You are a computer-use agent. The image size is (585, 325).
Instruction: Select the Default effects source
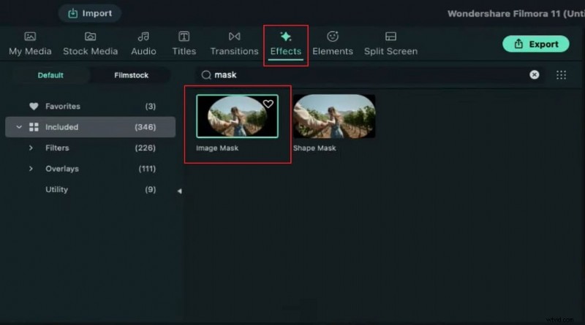pyautogui.click(x=50, y=75)
